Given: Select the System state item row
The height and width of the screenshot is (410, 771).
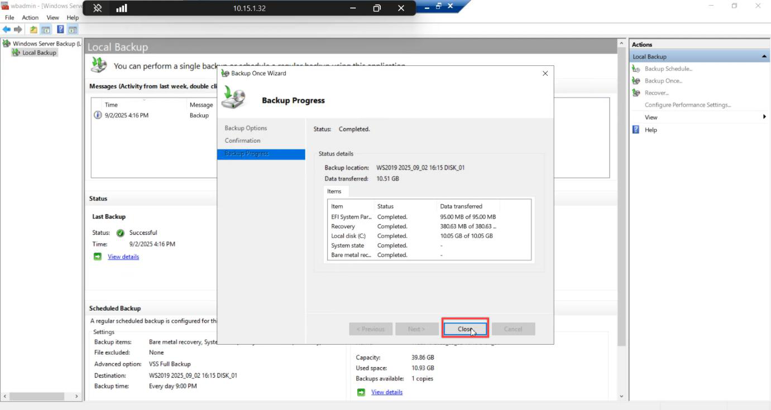Looking at the screenshot, I should click(429, 245).
